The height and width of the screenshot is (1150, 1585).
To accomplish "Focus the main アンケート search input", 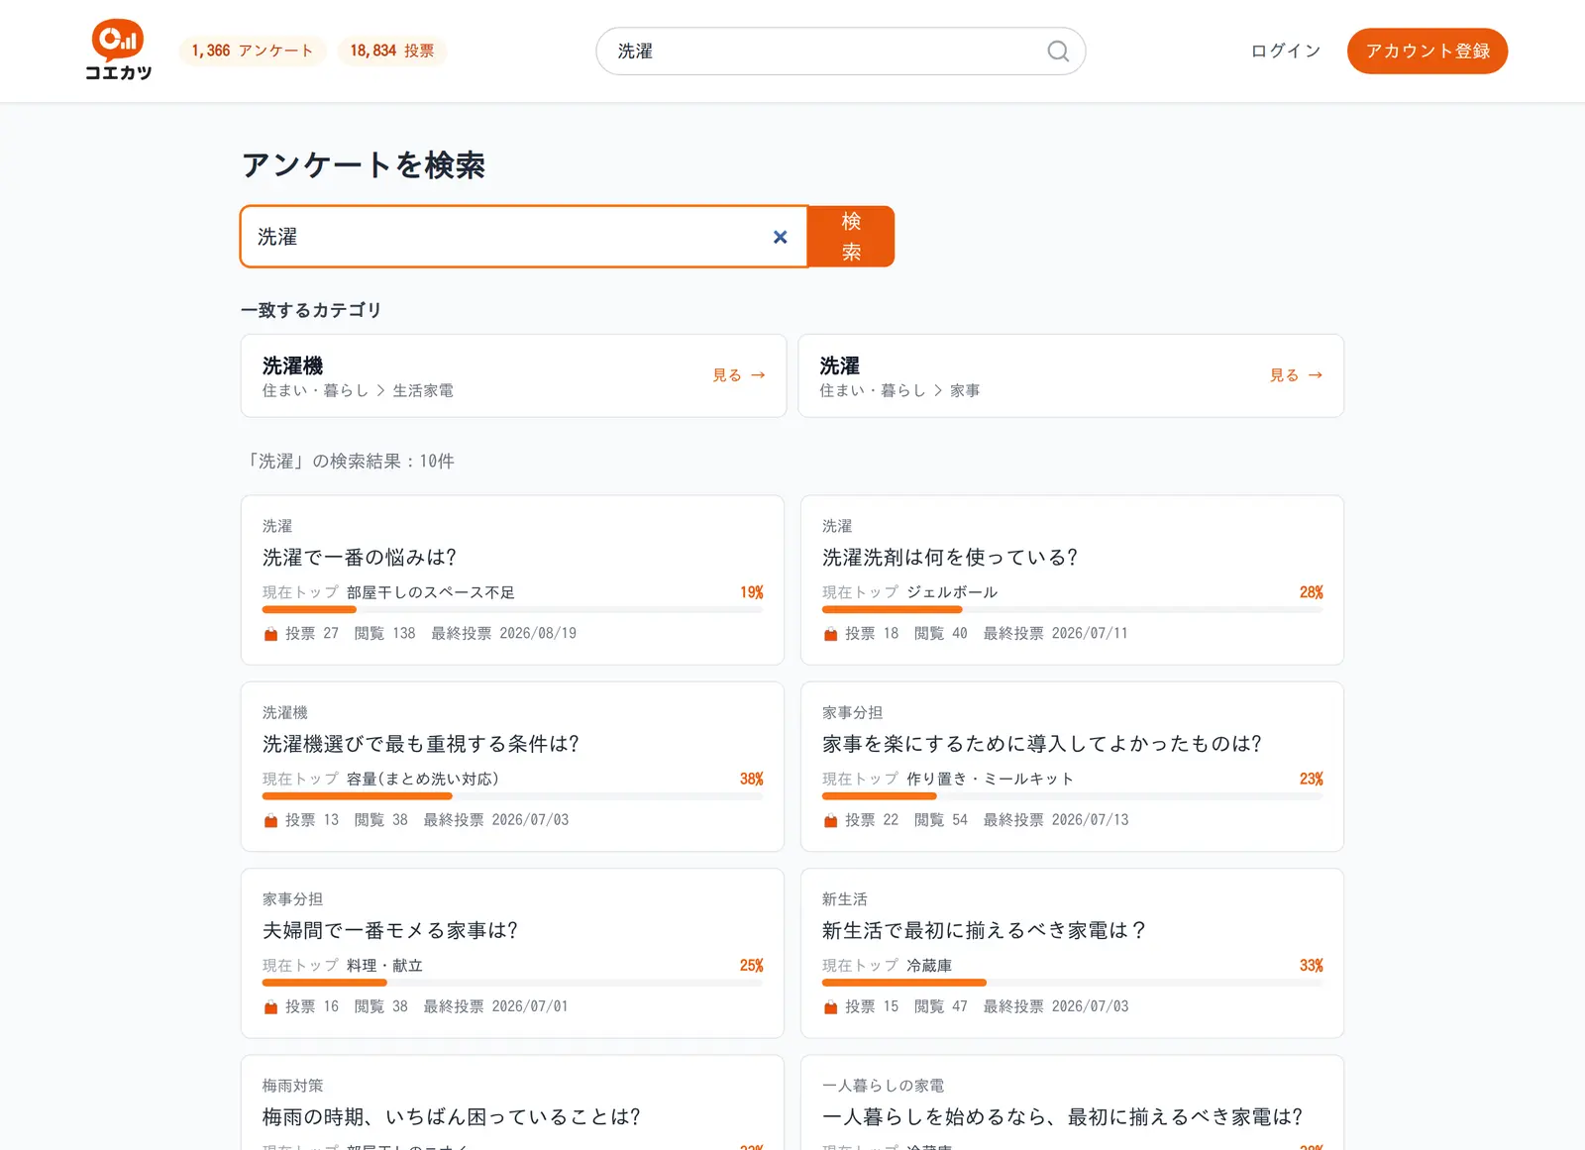I will pos(524,237).
